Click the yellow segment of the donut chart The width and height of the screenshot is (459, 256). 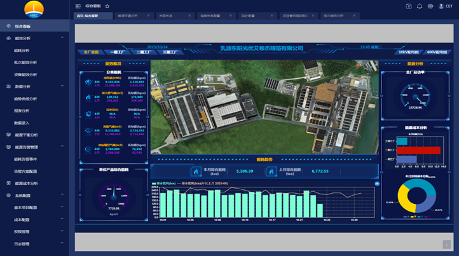[x=406, y=199]
